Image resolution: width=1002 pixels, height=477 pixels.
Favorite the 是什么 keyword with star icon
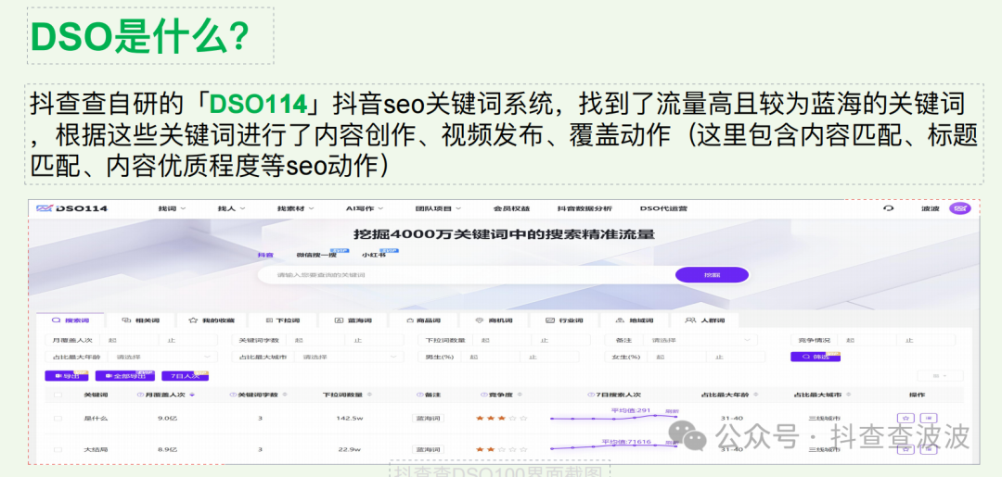[x=906, y=419]
